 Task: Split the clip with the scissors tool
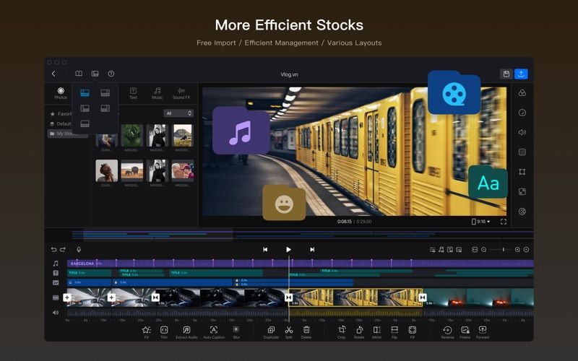pos(288,332)
